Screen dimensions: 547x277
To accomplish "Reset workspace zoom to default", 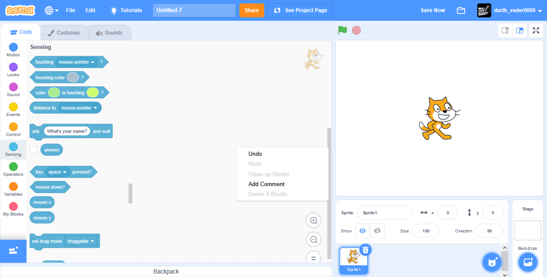I will point(314,258).
